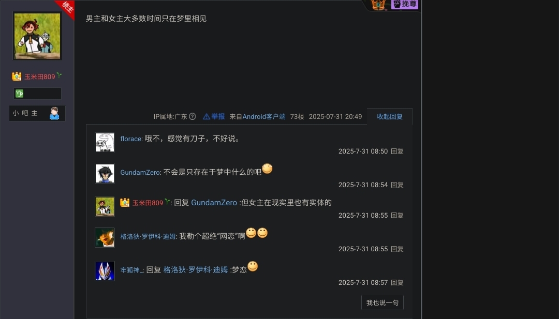Click the crown icon in 玉米田809's reply
Image resolution: width=559 pixels, height=319 pixels.
125,203
